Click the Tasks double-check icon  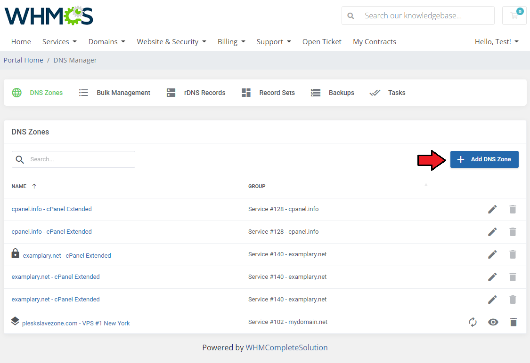(375, 93)
